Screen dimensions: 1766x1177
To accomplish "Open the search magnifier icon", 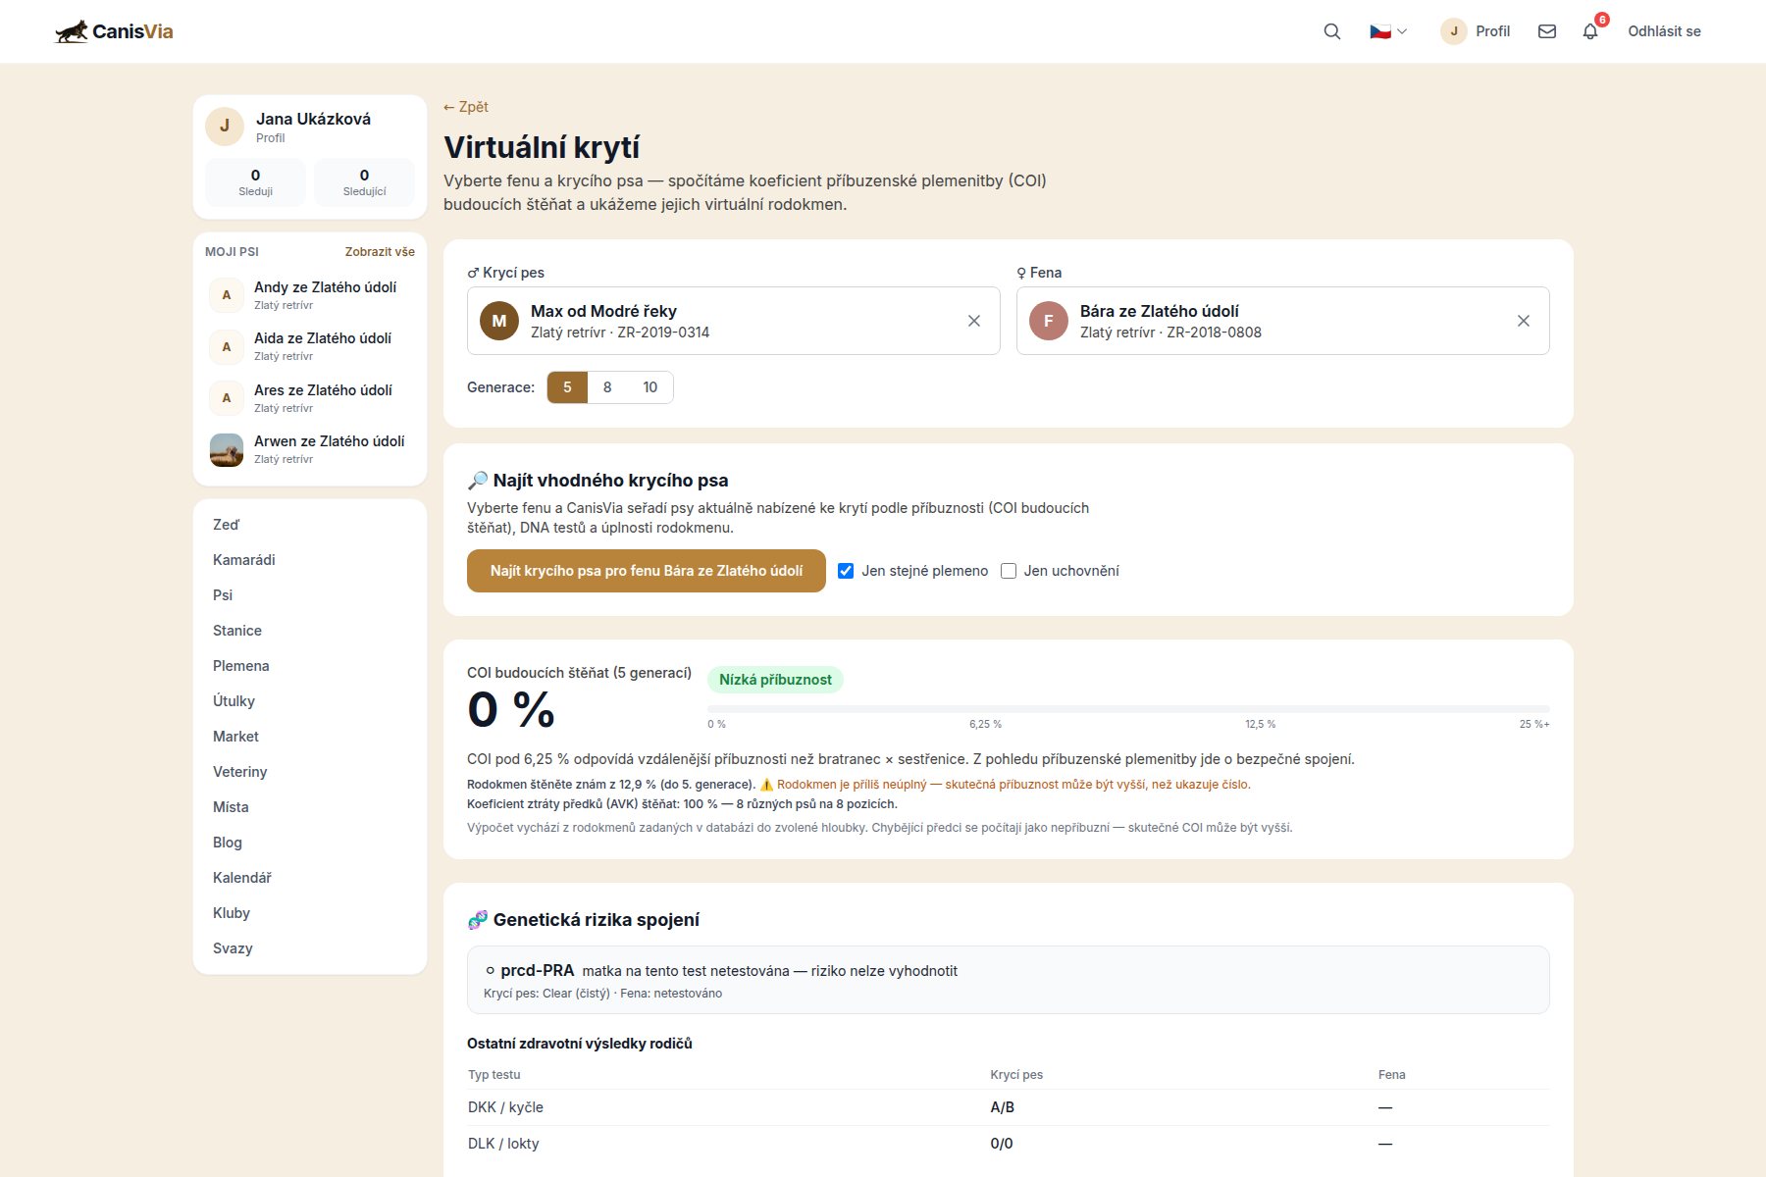I will coord(1331,31).
